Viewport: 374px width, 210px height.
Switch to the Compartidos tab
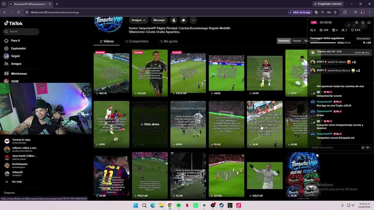(137, 41)
